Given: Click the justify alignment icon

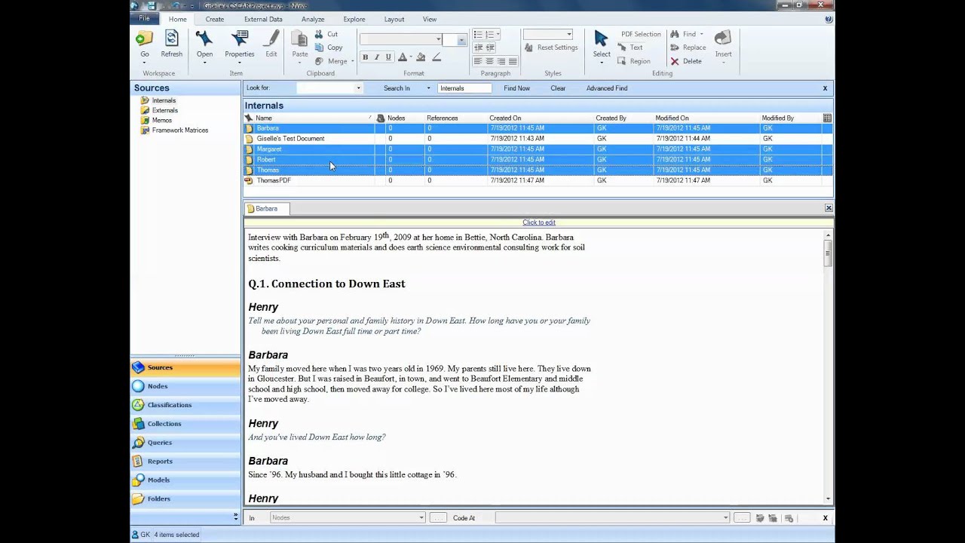Looking at the screenshot, I should (513, 61).
